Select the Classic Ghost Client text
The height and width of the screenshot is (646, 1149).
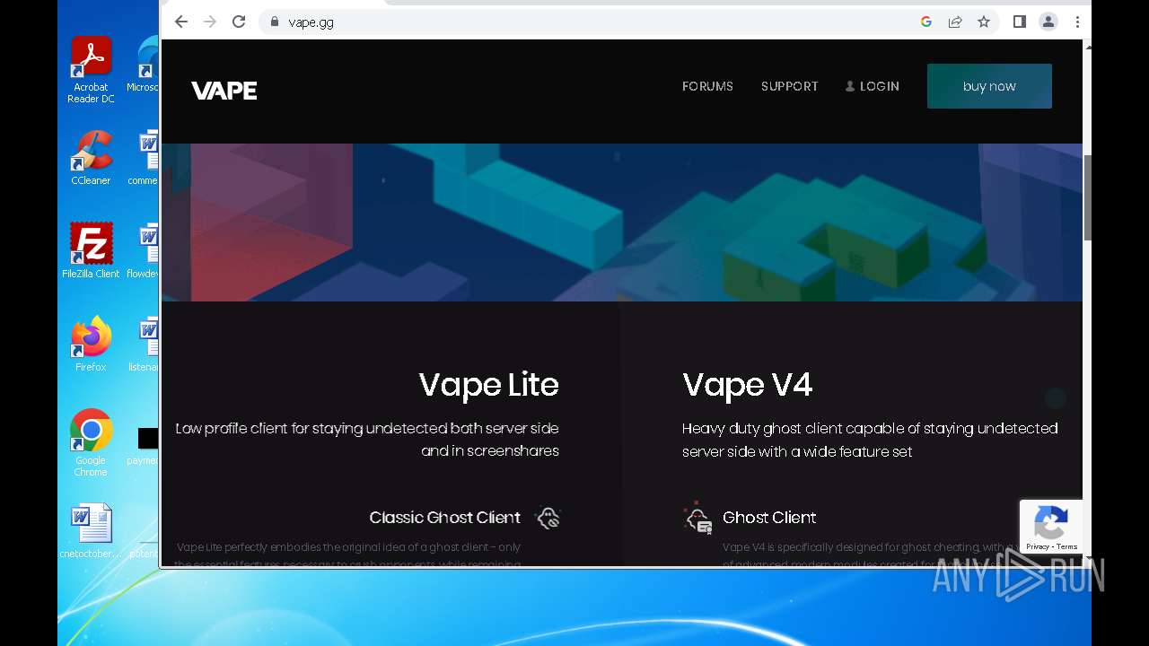tap(444, 518)
